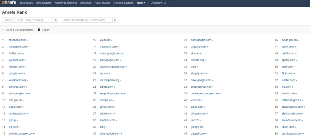Focus the Filter input field
The image size is (310, 140).
[28, 20]
